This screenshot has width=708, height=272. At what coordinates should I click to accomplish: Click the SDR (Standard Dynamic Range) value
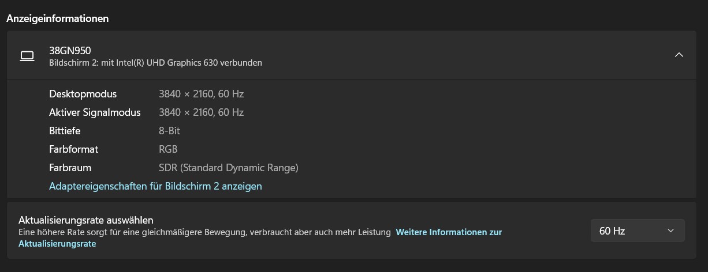(228, 168)
